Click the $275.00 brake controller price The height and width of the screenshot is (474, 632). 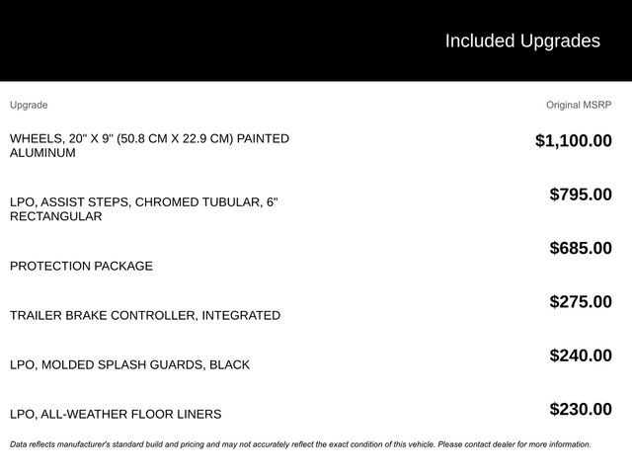pyautogui.click(x=581, y=302)
